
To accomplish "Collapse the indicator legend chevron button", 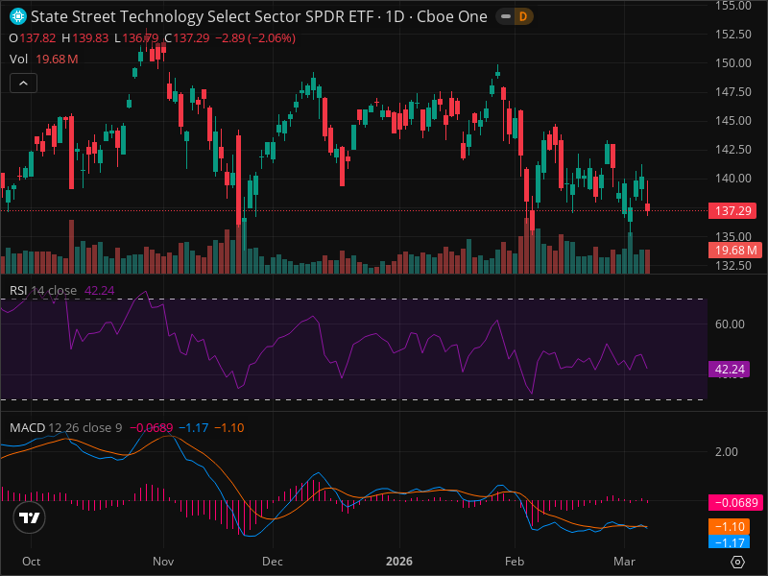I will (x=23, y=84).
